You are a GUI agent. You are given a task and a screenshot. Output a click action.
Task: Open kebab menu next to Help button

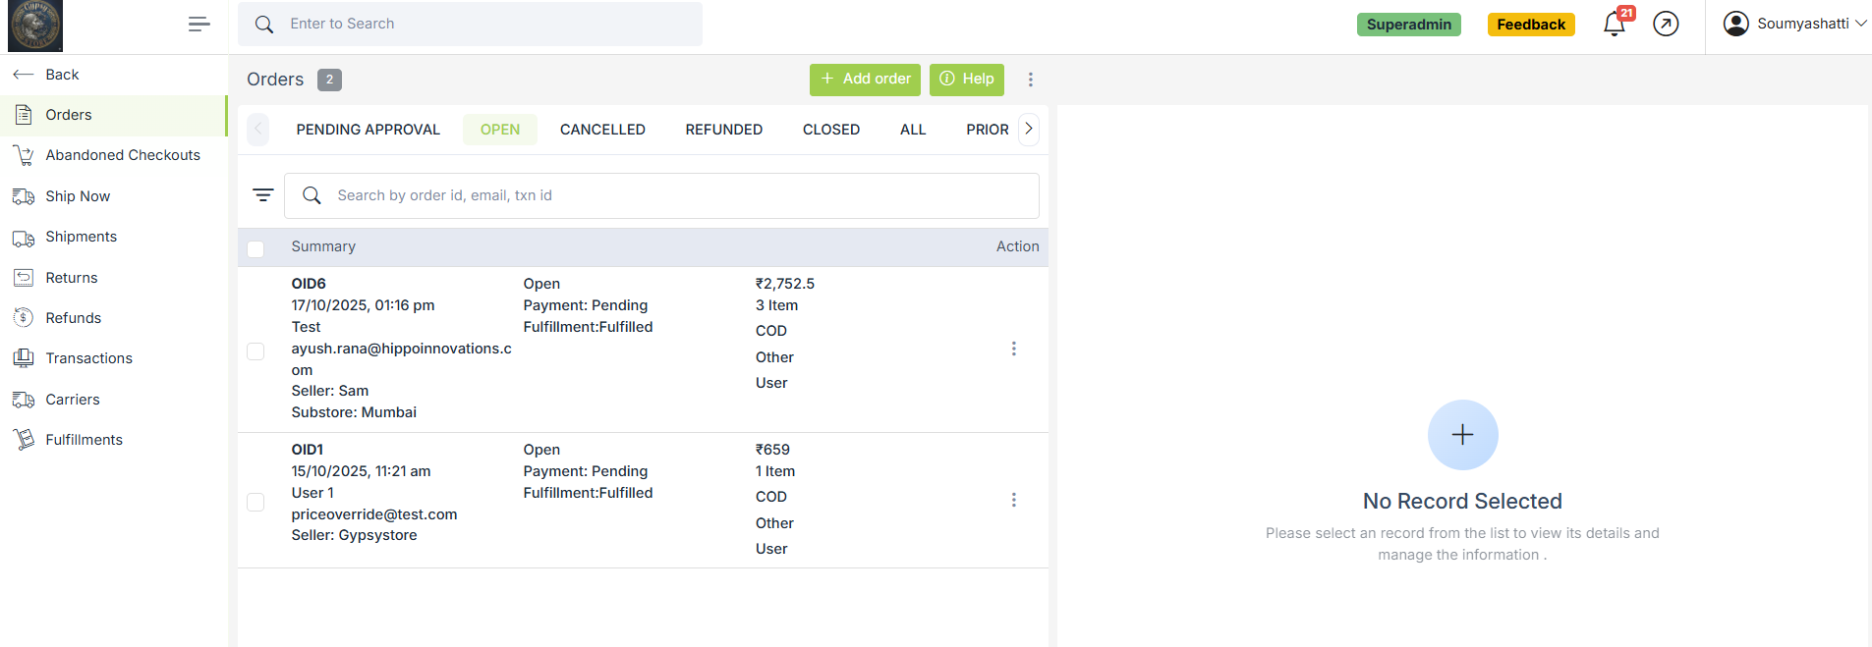(1030, 80)
